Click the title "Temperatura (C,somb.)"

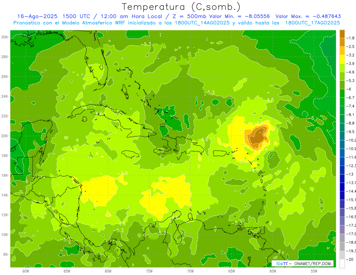tap(181, 7)
